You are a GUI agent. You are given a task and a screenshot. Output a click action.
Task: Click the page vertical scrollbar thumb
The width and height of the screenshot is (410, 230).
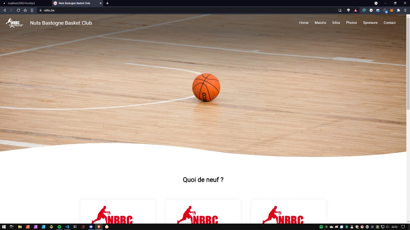tap(408, 64)
